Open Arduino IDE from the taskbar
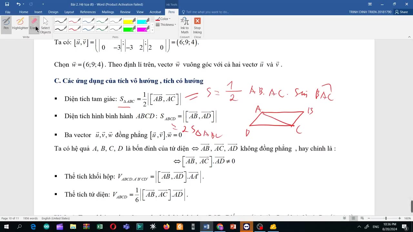Image resolution: width=413 pixels, height=232 pixels. point(46,227)
